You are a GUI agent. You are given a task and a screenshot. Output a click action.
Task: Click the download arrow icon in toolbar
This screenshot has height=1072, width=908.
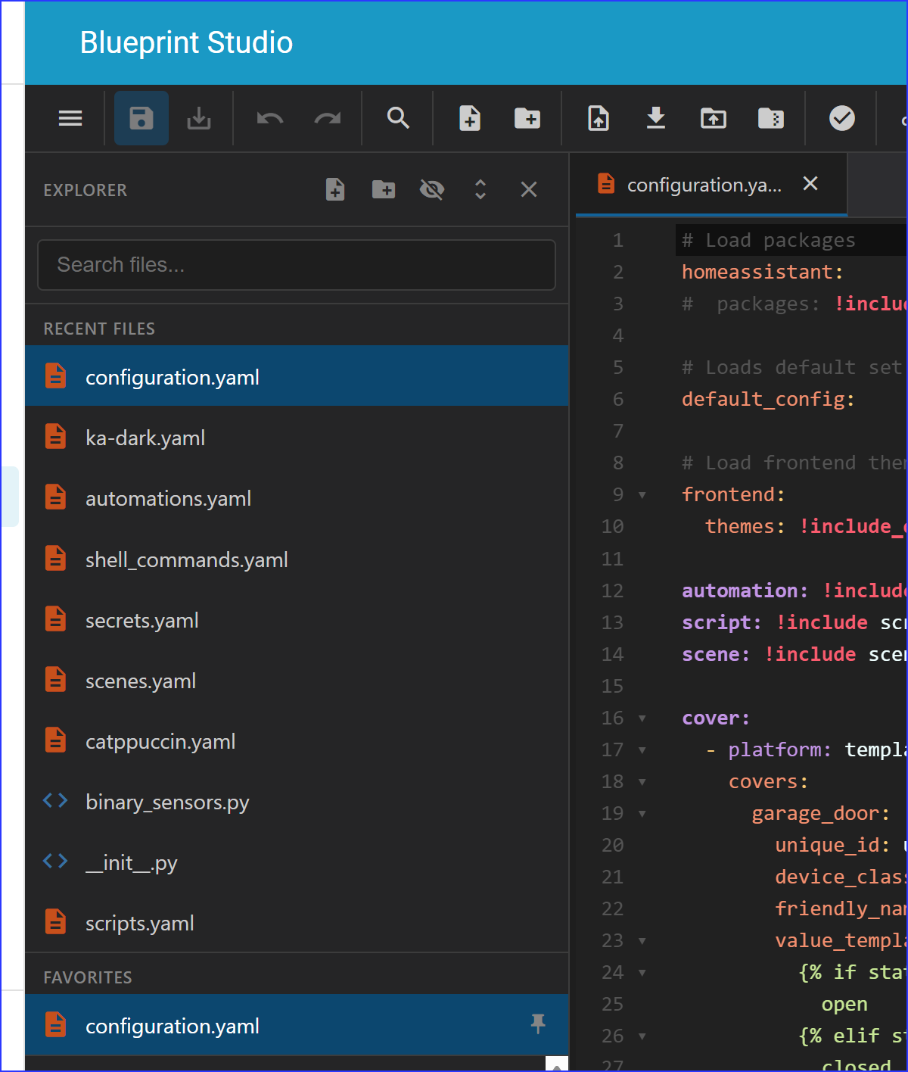tap(656, 118)
